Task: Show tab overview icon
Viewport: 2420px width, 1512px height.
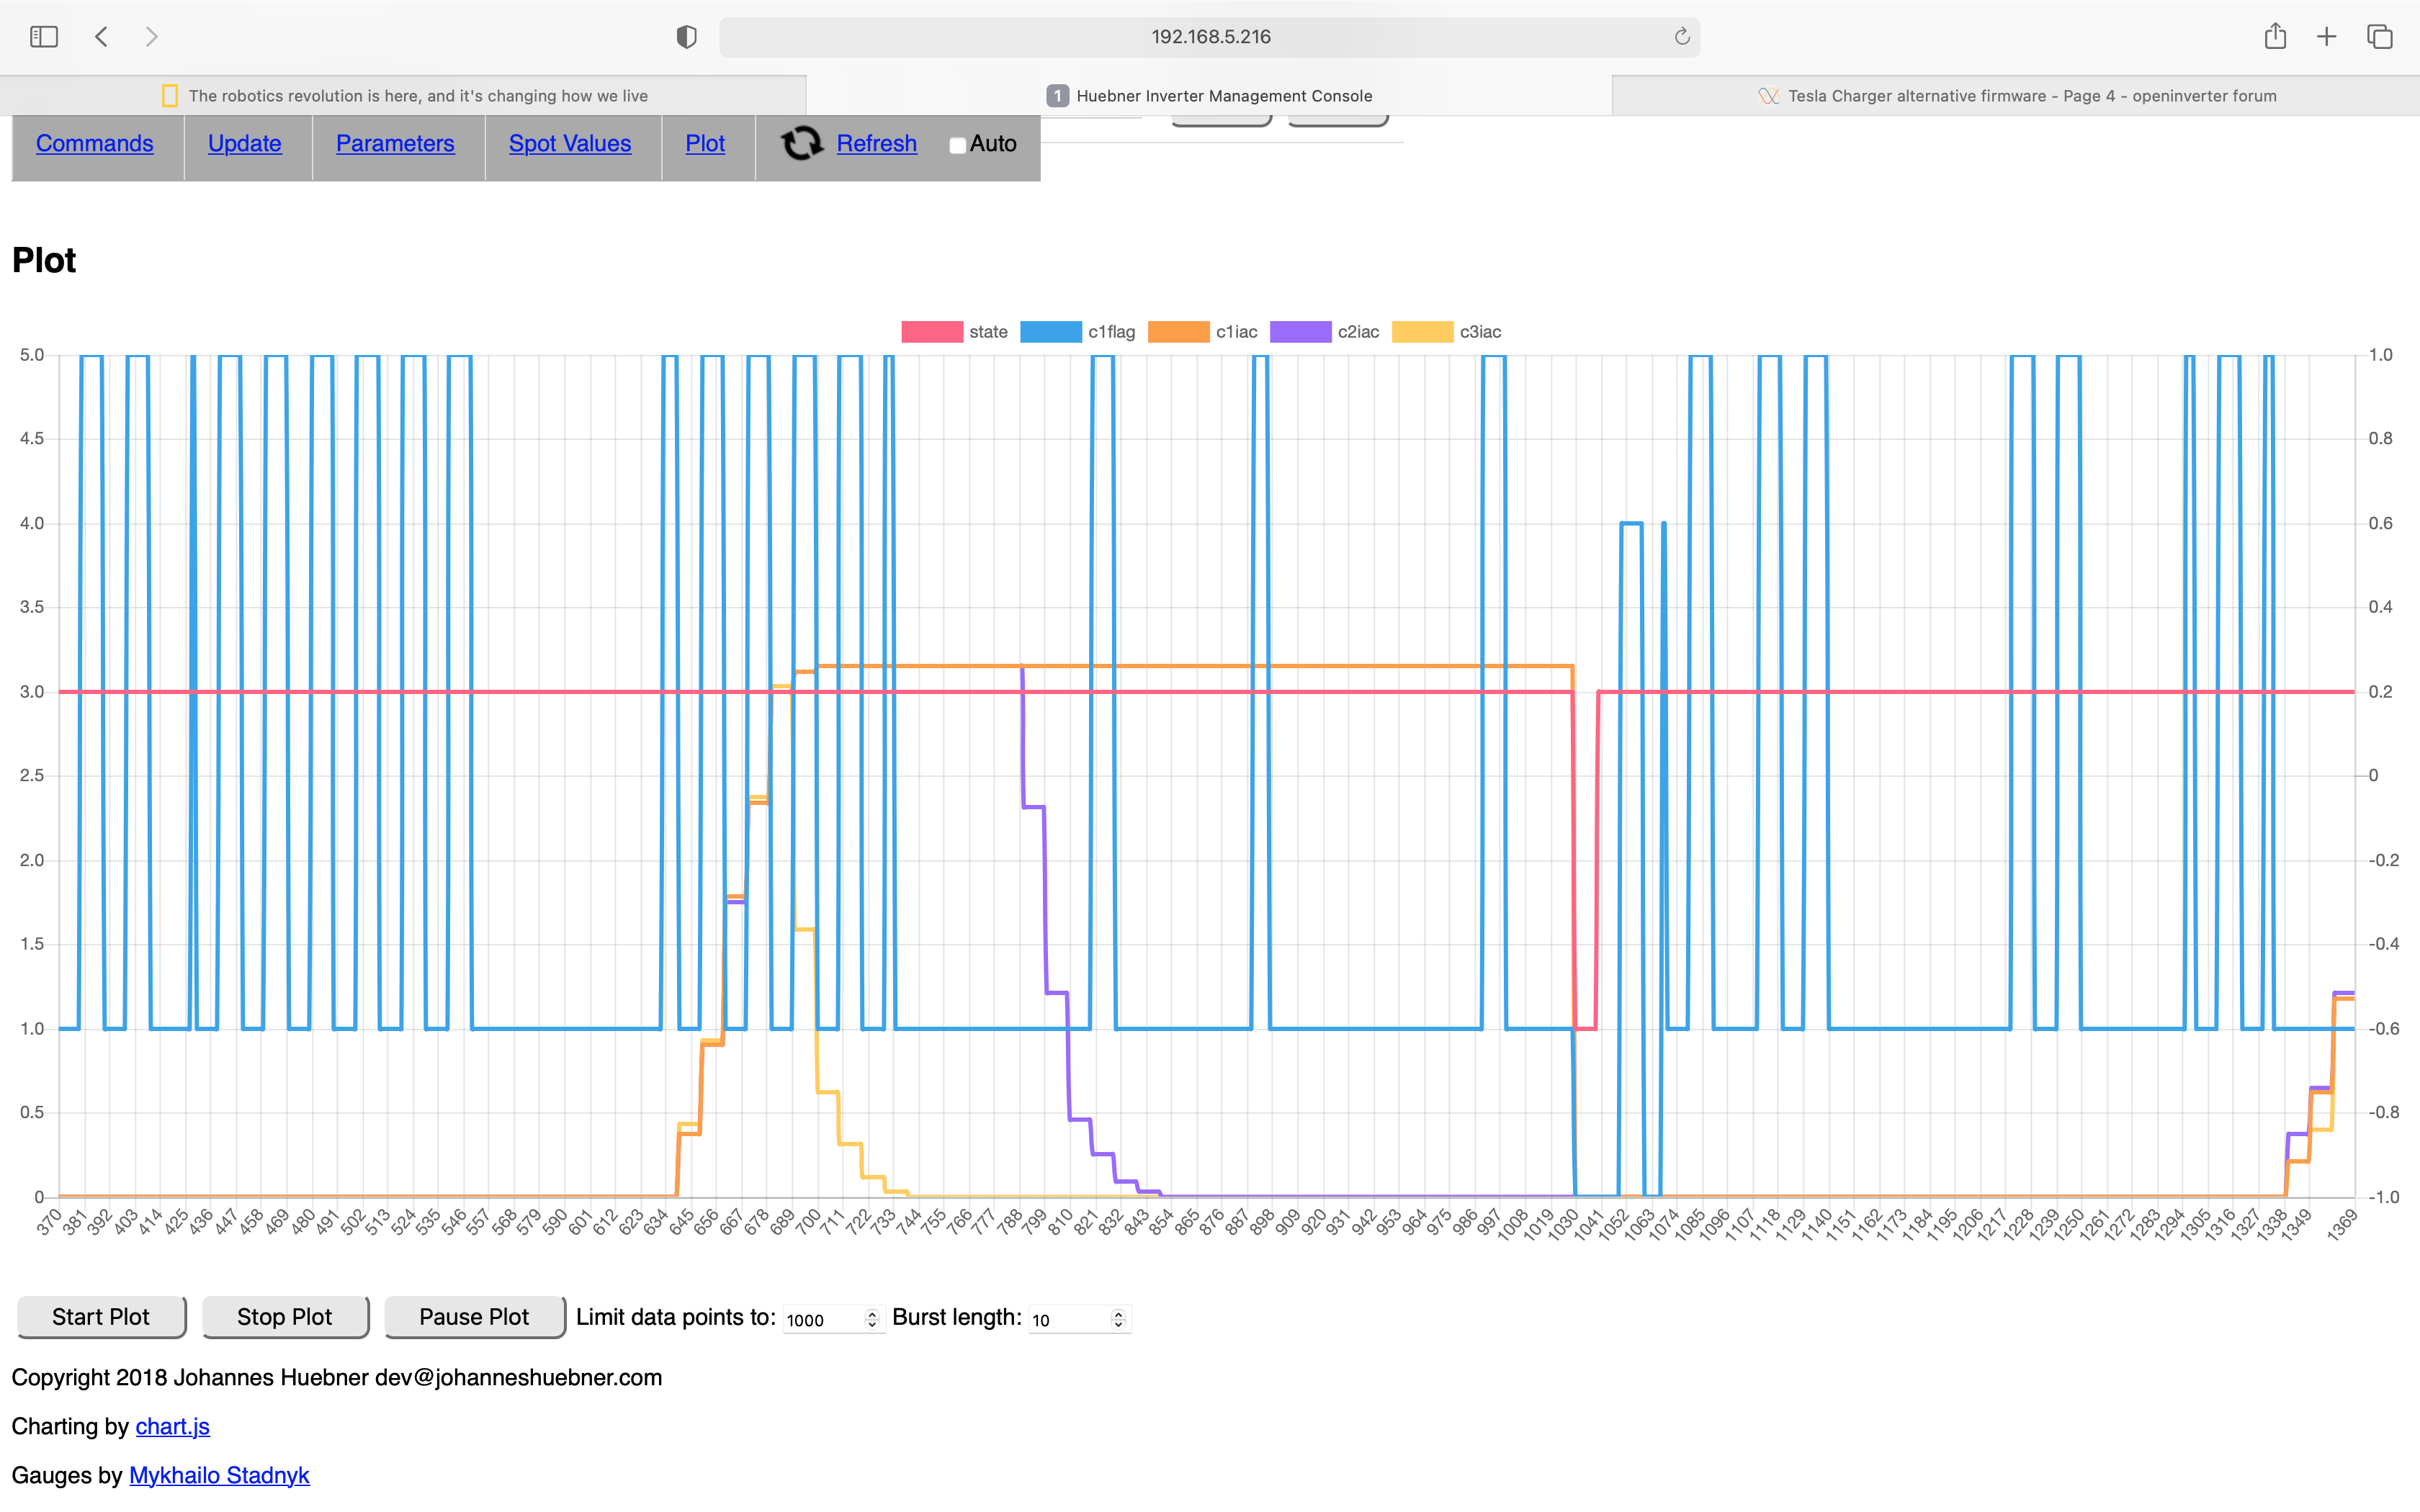Action: pos(2380,37)
